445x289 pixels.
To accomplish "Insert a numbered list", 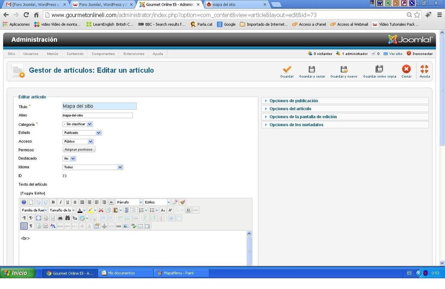I will (142, 210).
